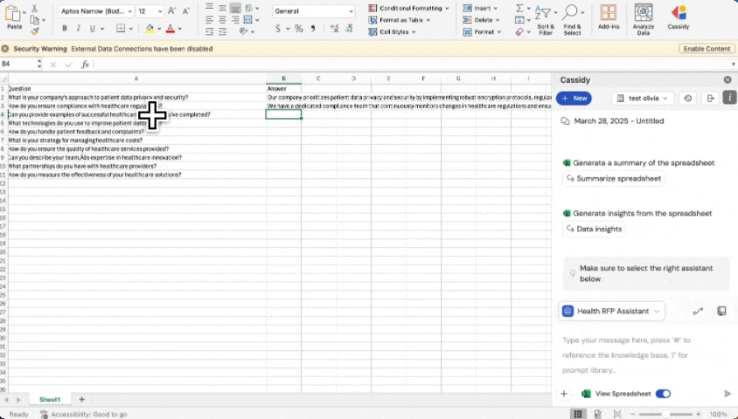Center cell text horizontally
This screenshot has width=738, height=419.
tap(222, 20)
